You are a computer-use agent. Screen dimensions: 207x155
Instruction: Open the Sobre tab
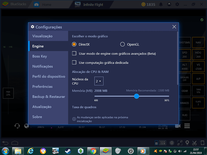48,117
